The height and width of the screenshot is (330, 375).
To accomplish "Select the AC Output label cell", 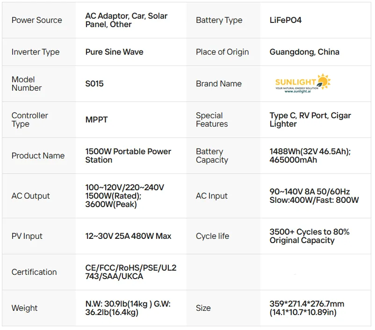I will [30, 196].
